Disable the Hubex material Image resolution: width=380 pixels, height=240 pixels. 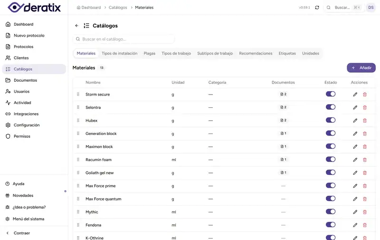[x=331, y=120]
